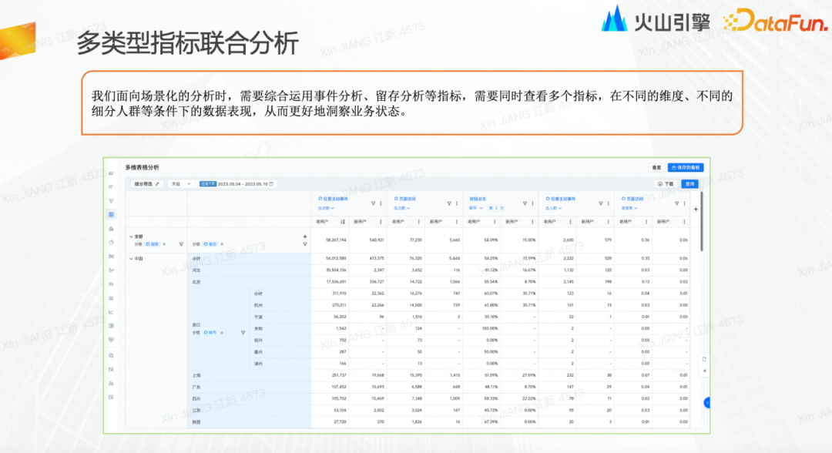Click the 国家 grouping tag
Screen dimensions: 832x453
point(153,244)
